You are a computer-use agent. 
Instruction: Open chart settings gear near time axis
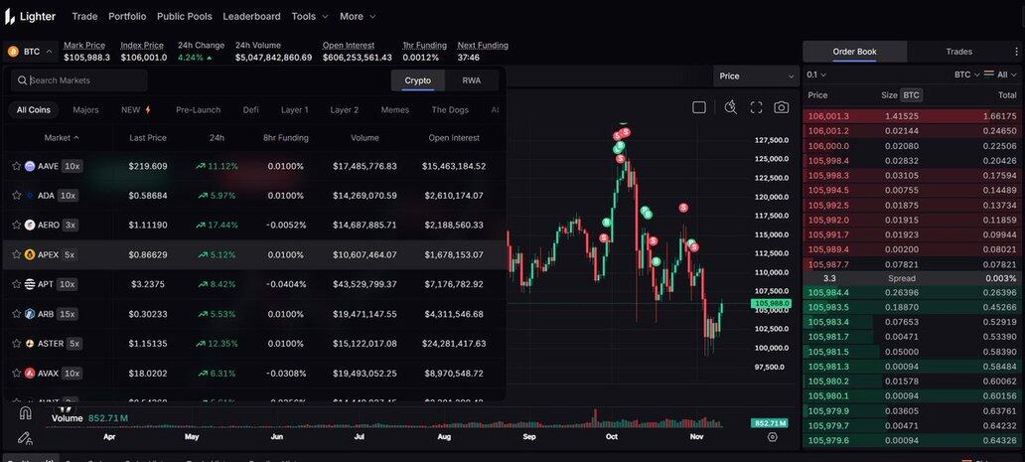point(773,437)
